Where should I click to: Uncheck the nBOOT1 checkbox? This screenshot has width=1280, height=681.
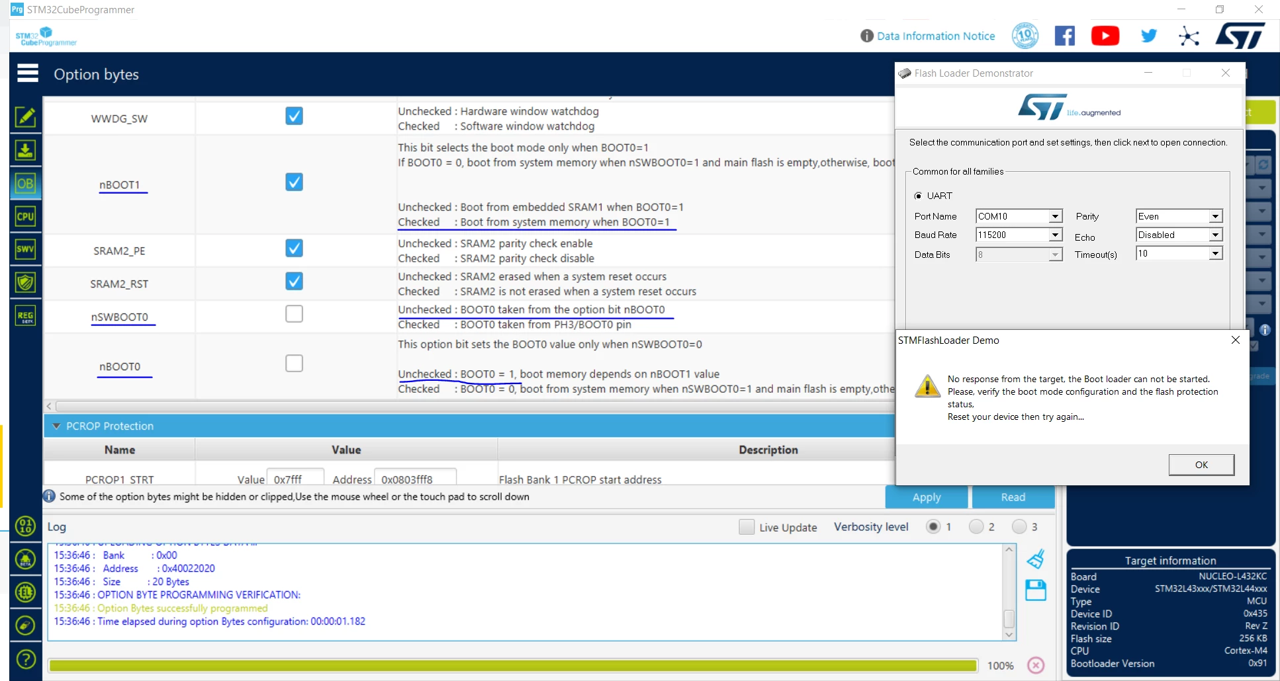click(x=294, y=182)
